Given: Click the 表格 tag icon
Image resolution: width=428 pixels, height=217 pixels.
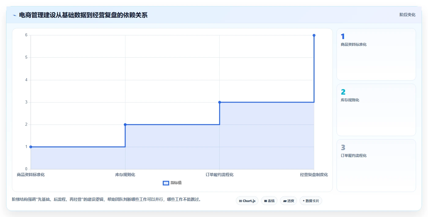Looking at the screenshot, I should coord(266,201).
